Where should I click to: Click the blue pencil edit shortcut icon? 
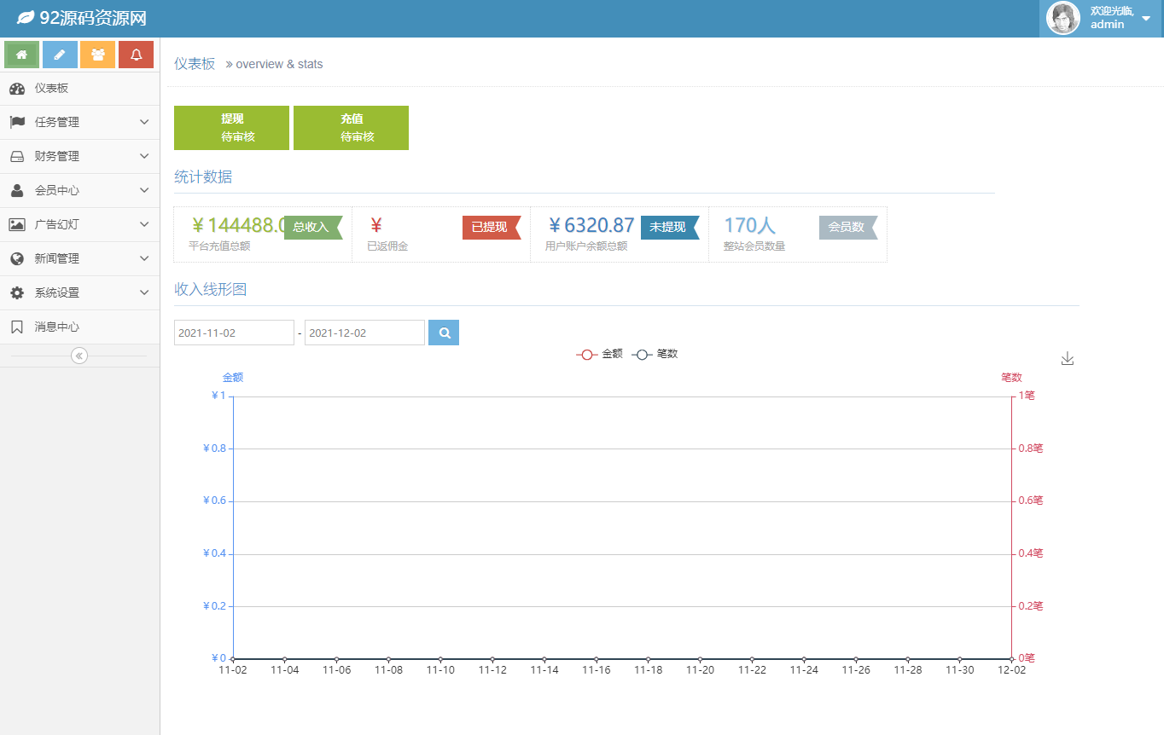click(60, 55)
